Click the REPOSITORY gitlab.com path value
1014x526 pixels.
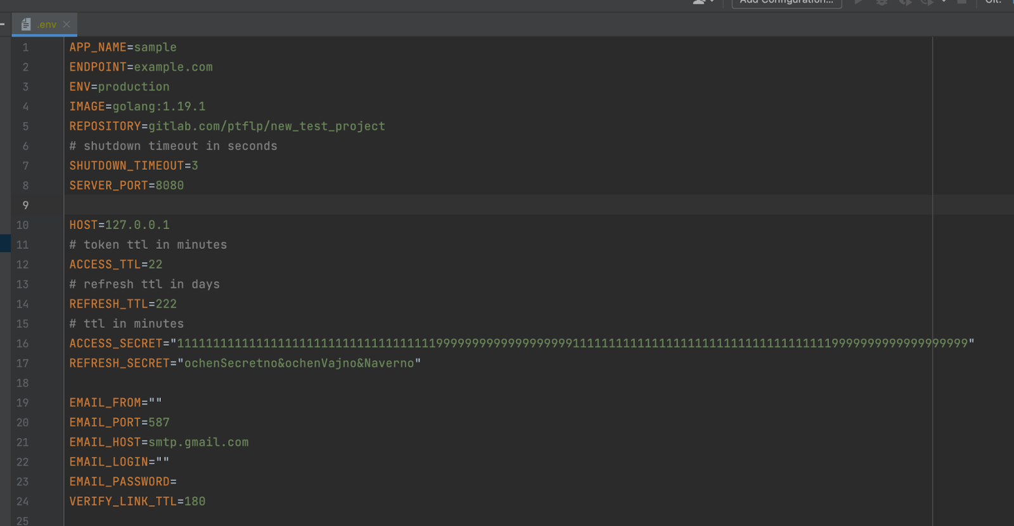pos(266,126)
